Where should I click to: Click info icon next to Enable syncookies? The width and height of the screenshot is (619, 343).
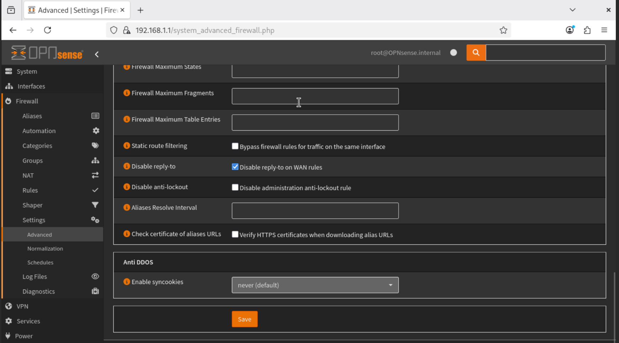click(x=127, y=282)
